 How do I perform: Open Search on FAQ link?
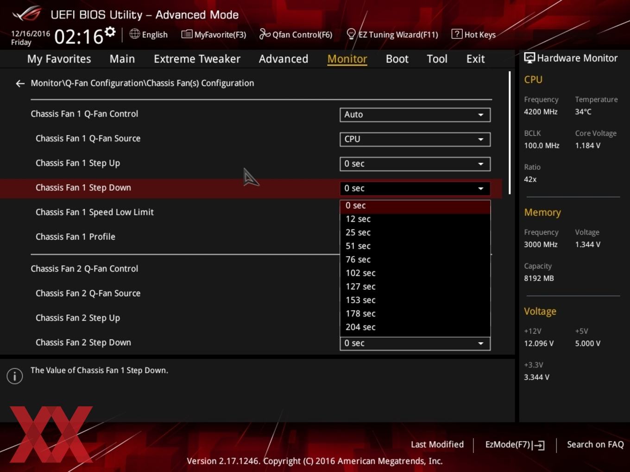pos(595,445)
